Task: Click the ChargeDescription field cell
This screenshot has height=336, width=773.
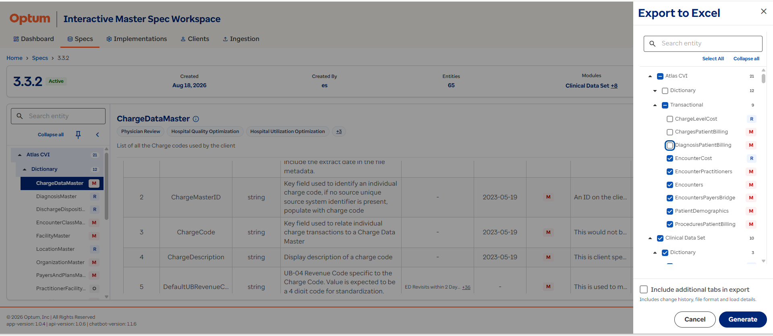Action: [196, 257]
